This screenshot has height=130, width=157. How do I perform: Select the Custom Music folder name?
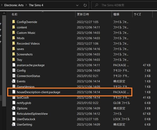[26, 33]
